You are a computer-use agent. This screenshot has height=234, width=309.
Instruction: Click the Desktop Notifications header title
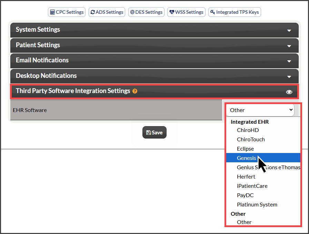pos(46,75)
